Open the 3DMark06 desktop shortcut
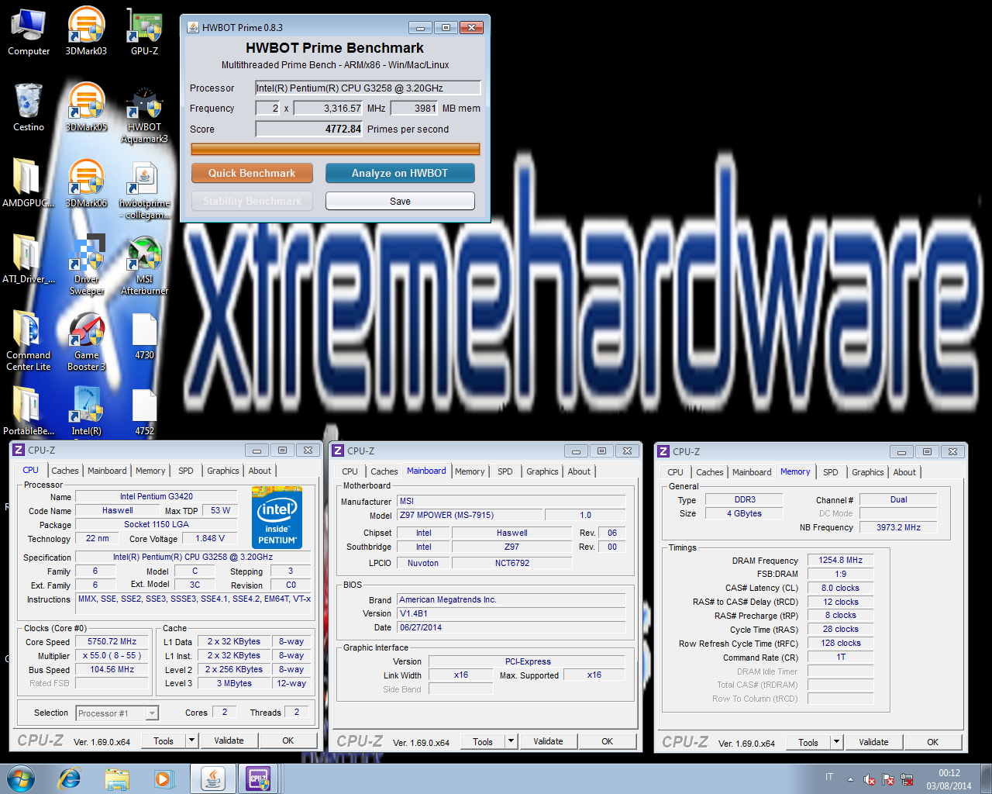 (x=86, y=183)
